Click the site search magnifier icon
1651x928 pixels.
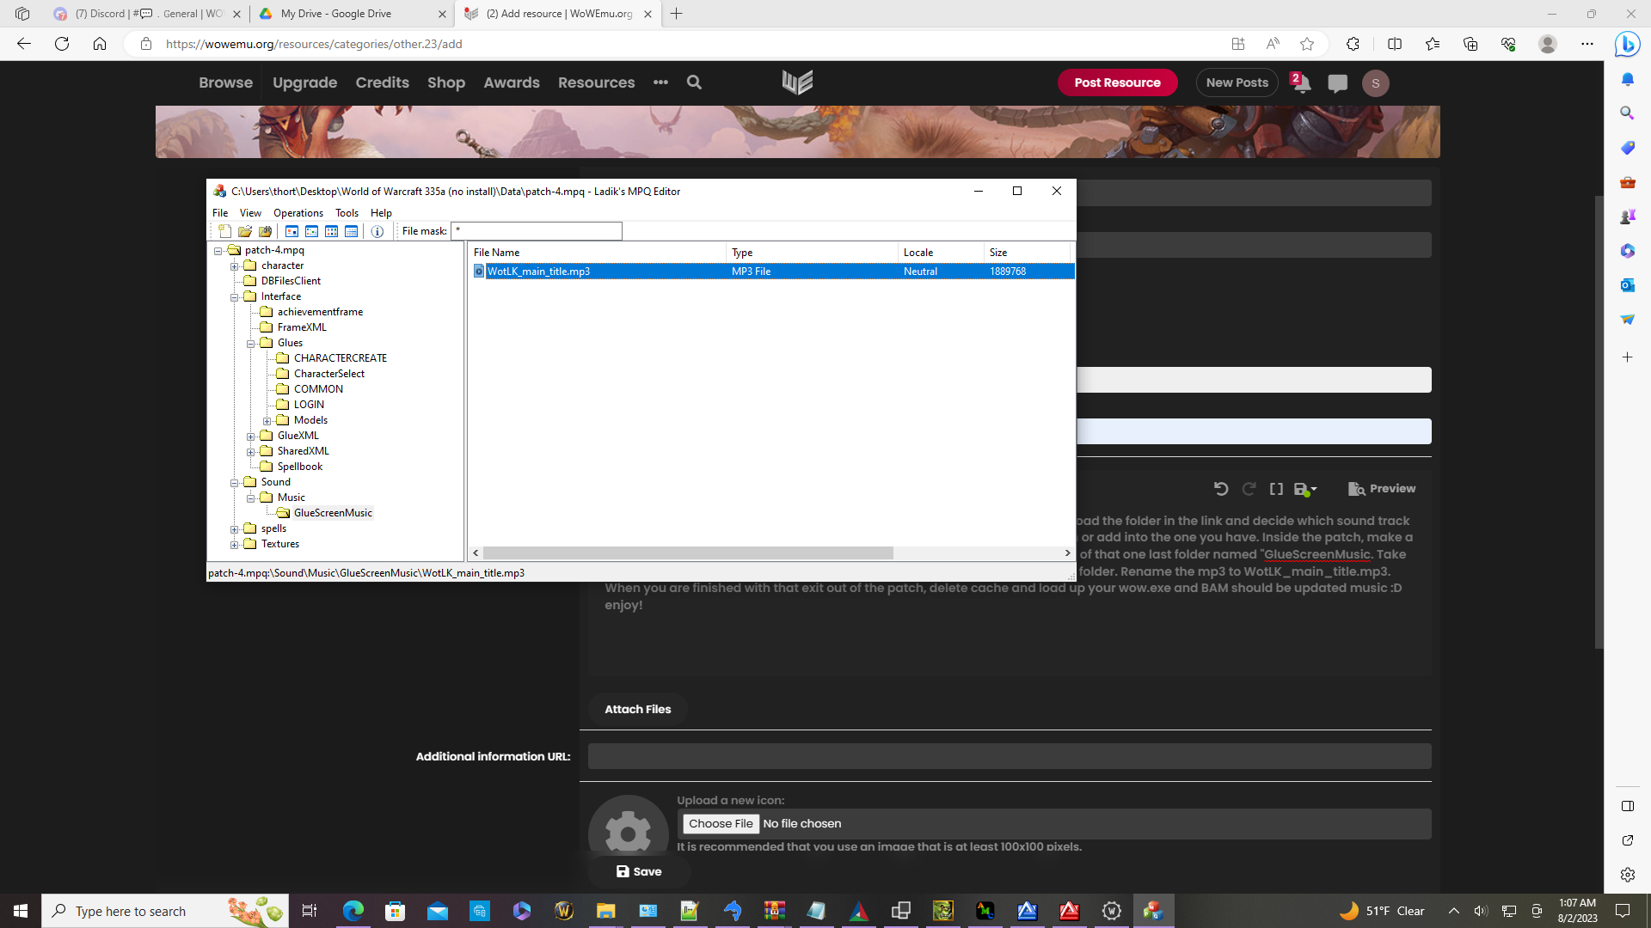pyautogui.click(x=694, y=82)
